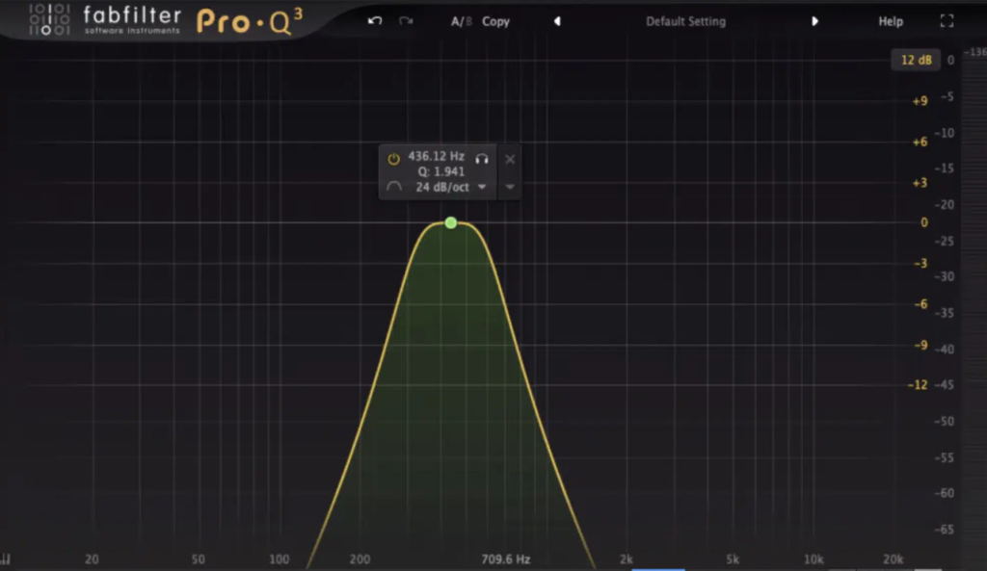Image resolution: width=987 pixels, height=571 pixels.
Task: Go to next preset with right arrow
Action: point(815,20)
